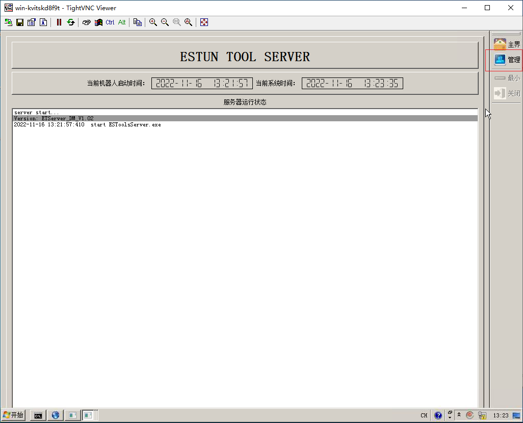Screen dimensions: 523x423
Task: Click the TightVNC window title icon
Action: tap(9, 8)
